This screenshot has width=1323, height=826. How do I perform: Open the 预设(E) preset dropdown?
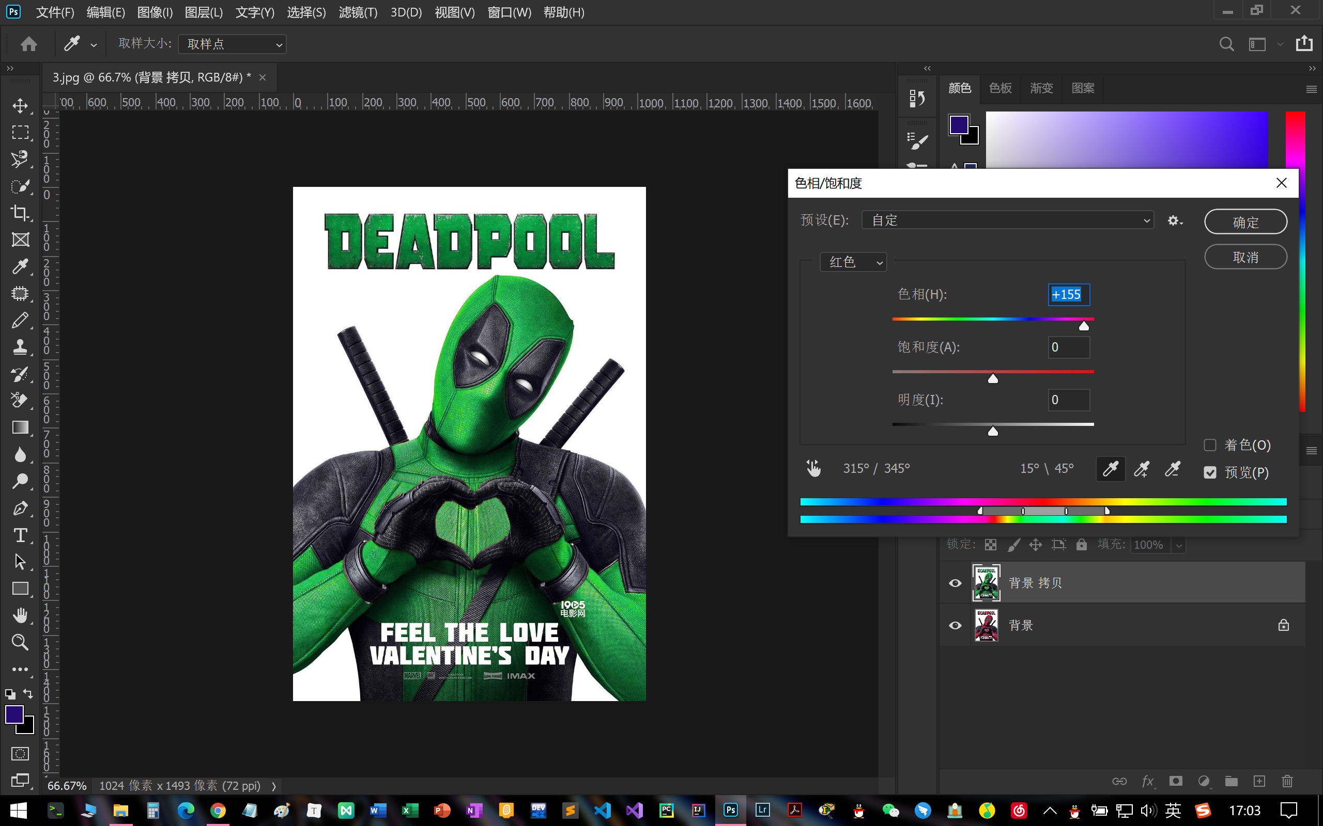[1008, 220]
